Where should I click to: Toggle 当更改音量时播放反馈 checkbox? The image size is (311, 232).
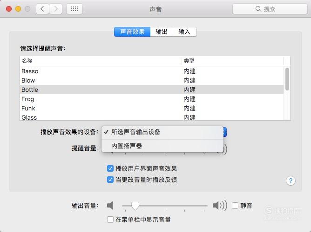[x=110, y=180]
